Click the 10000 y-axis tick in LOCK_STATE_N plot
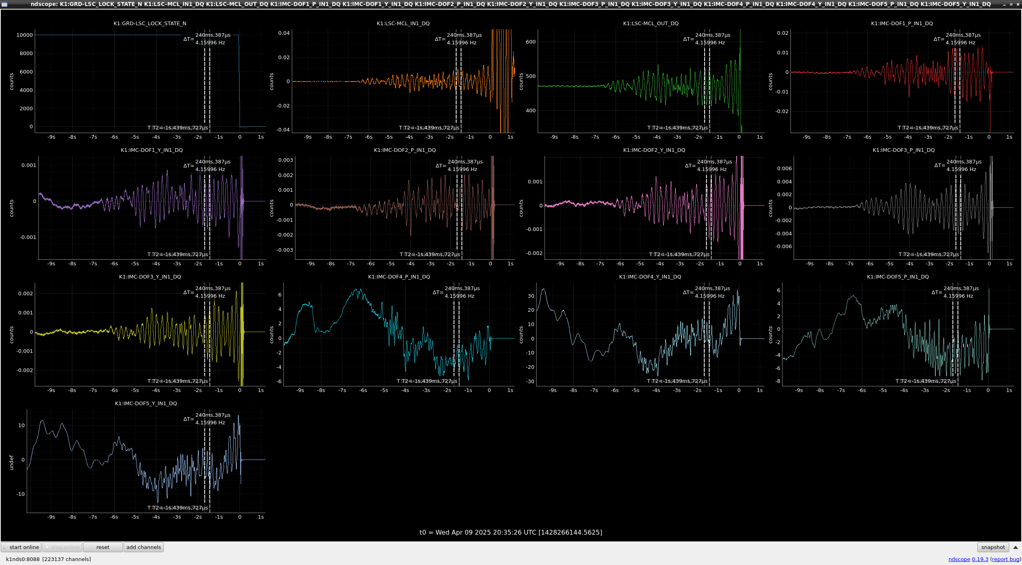Screen dimensions: 1022x565 pos(24,35)
